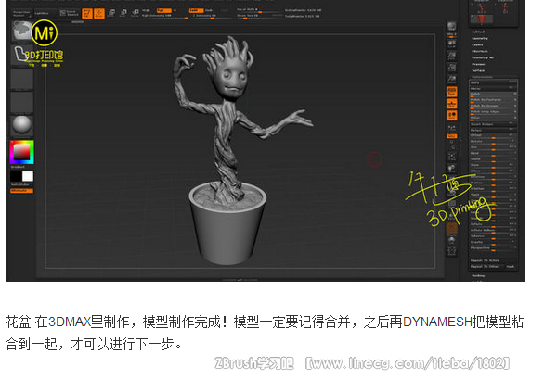Image resolution: width=544 pixels, height=379 pixels.
Task: Click the bottom icon in right shelf
Action: coord(451,251)
